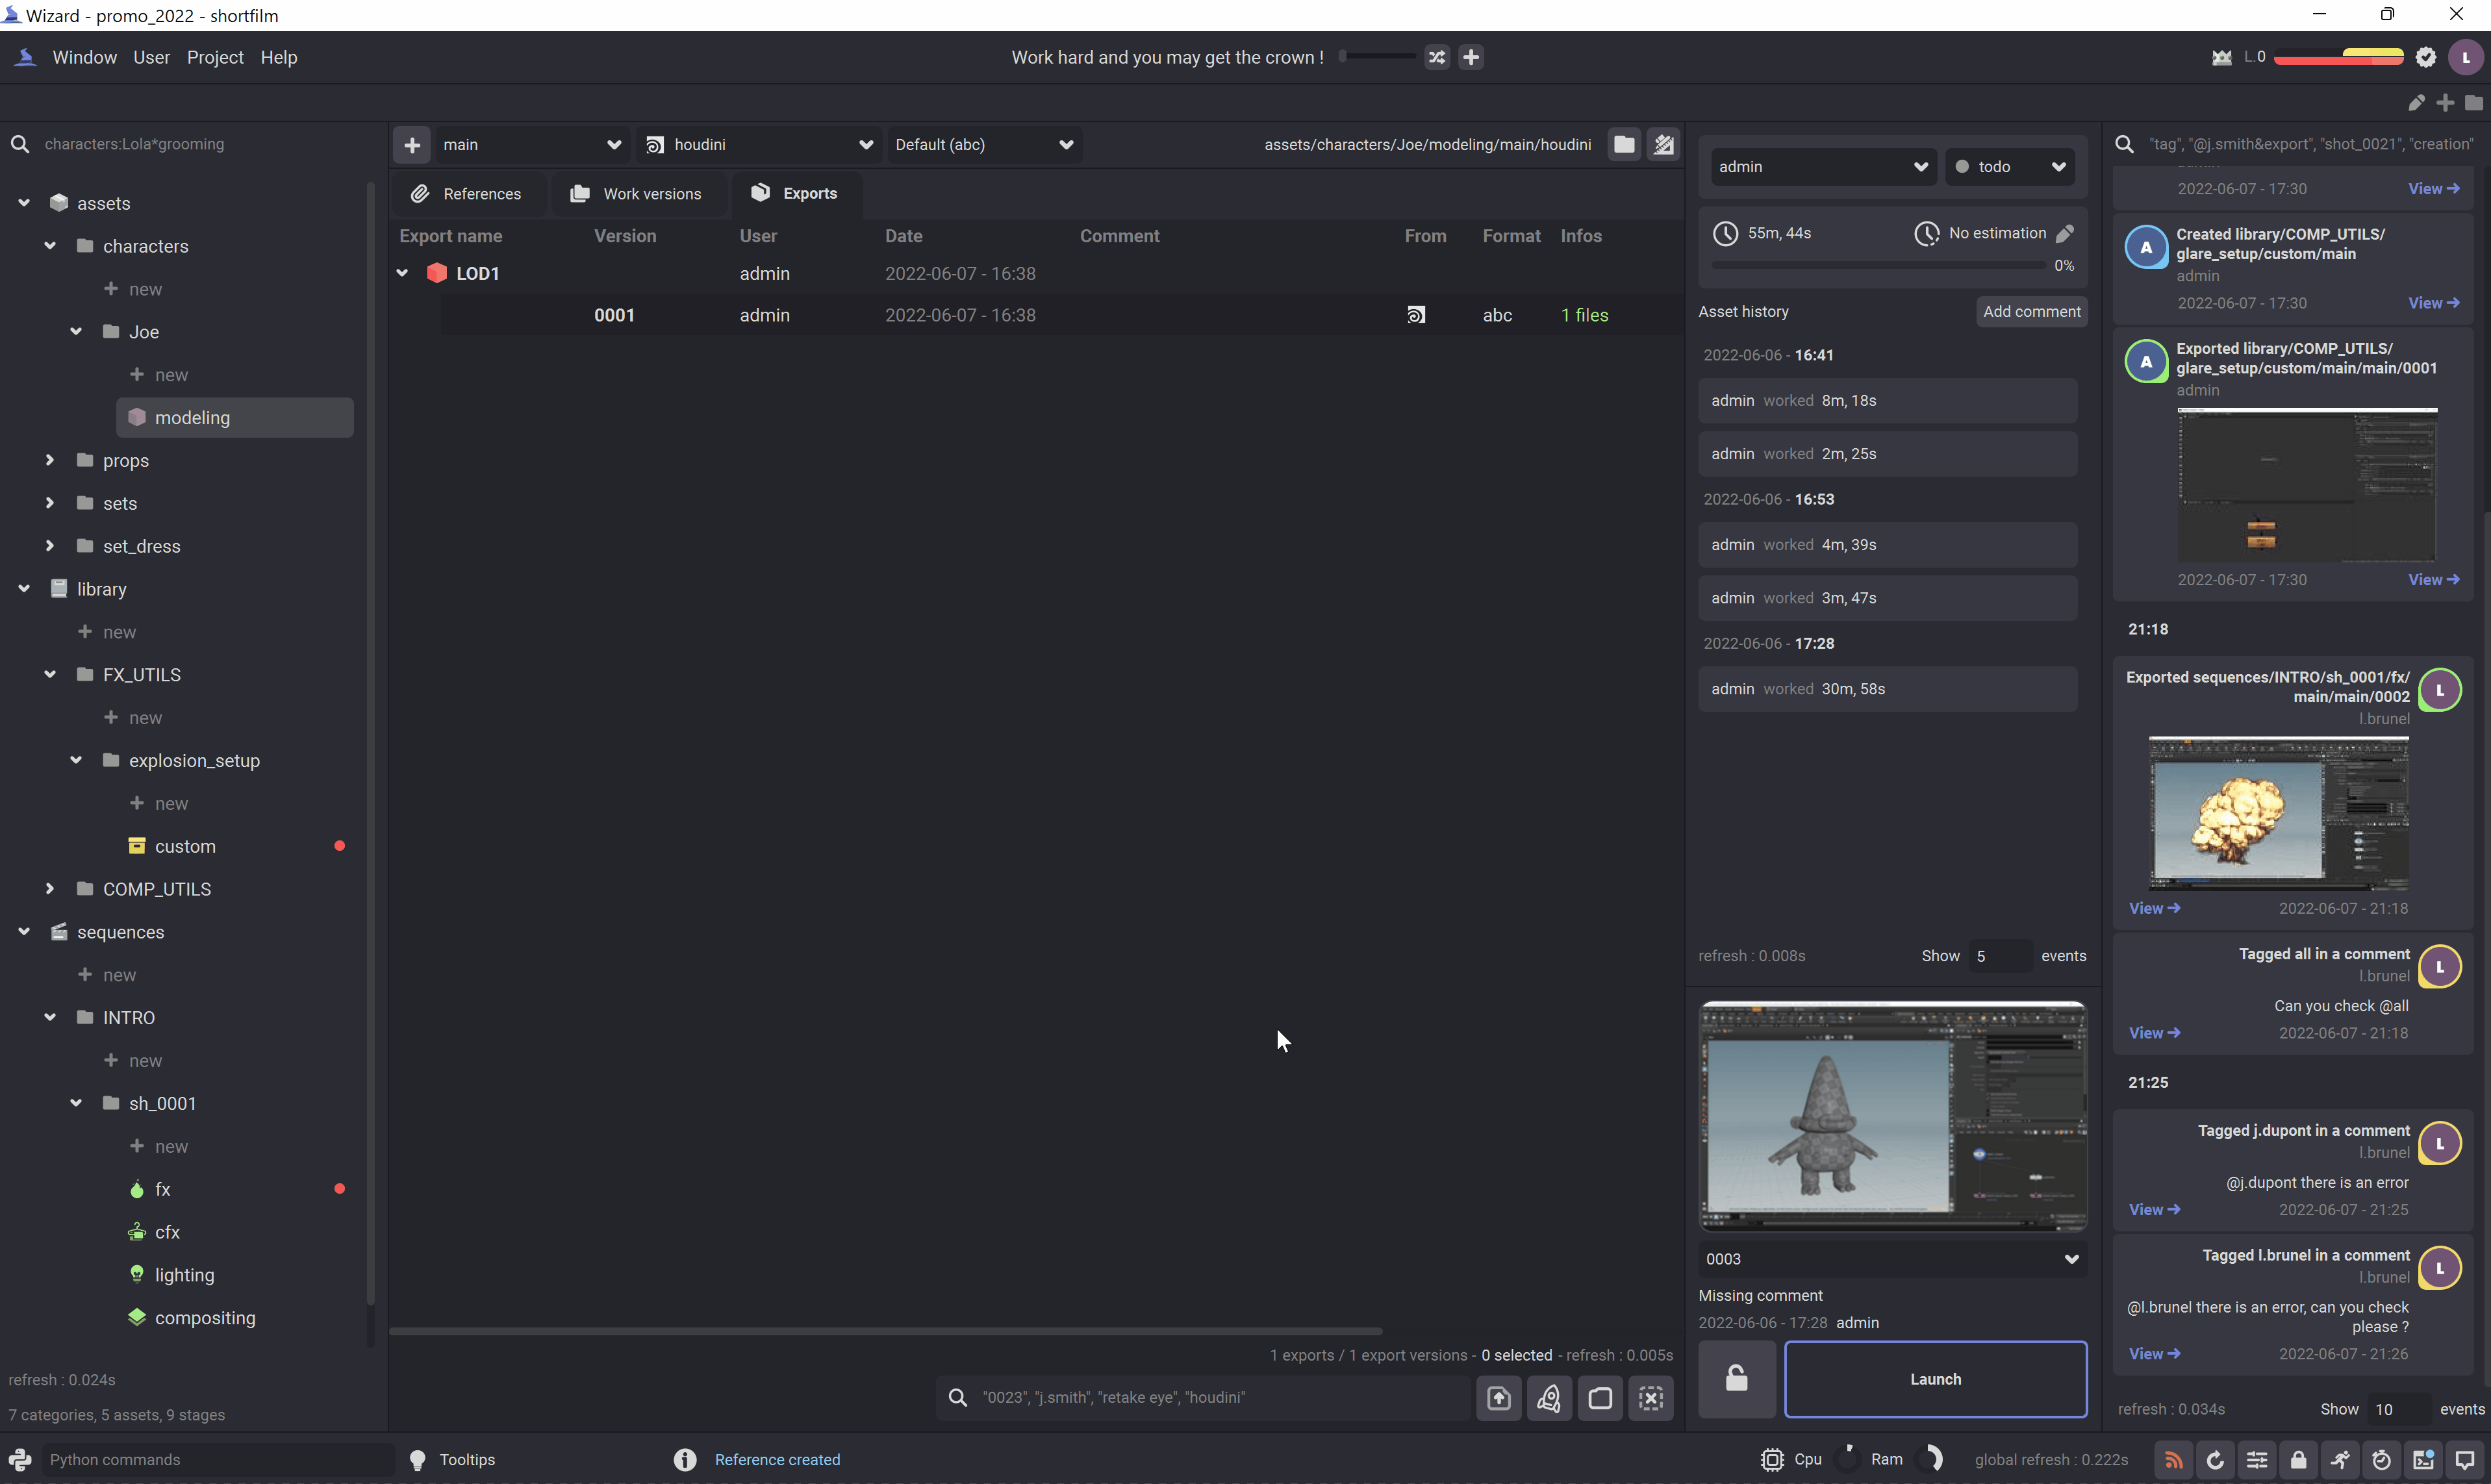Image resolution: width=2491 pixels, height=1484 pixels.
Task: Edit estimation with the pencil icon
Action: pyautogui.click(x=2066, y=233)
